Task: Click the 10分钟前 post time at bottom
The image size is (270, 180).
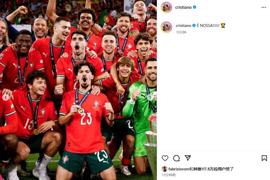Action: (169, 175)
